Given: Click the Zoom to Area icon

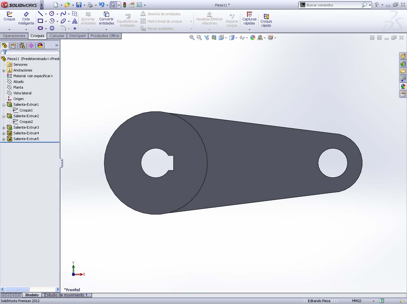Looking at the screenshot, I should click(x=199, y=37).
